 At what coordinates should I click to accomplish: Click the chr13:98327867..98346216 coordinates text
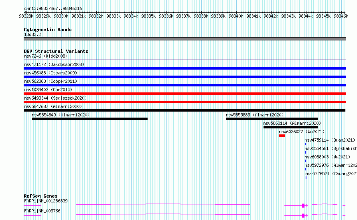coord(53,8)
